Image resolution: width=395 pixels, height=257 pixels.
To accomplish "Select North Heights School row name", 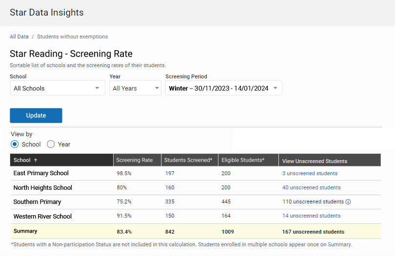I will (43, 187).
